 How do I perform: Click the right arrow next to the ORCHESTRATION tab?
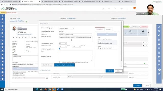[x=148, y=33]
